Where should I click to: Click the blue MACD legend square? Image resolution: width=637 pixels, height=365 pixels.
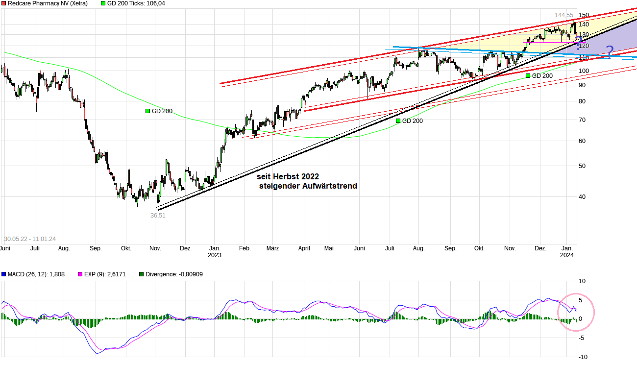[x=4, y=274]
